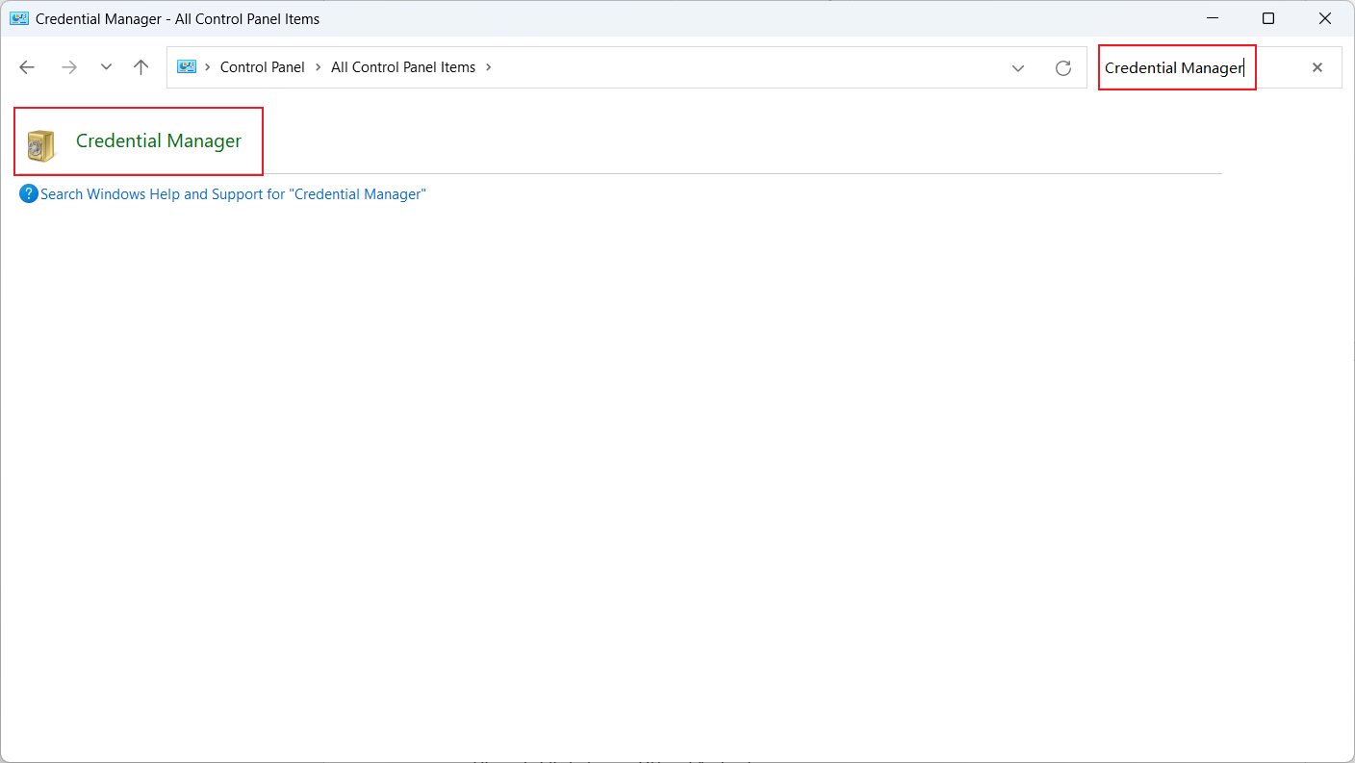The height and width of the screenshot is (763, 1355).
Task: Expand the recent locations chevron
Action: [x=106, y=66]
